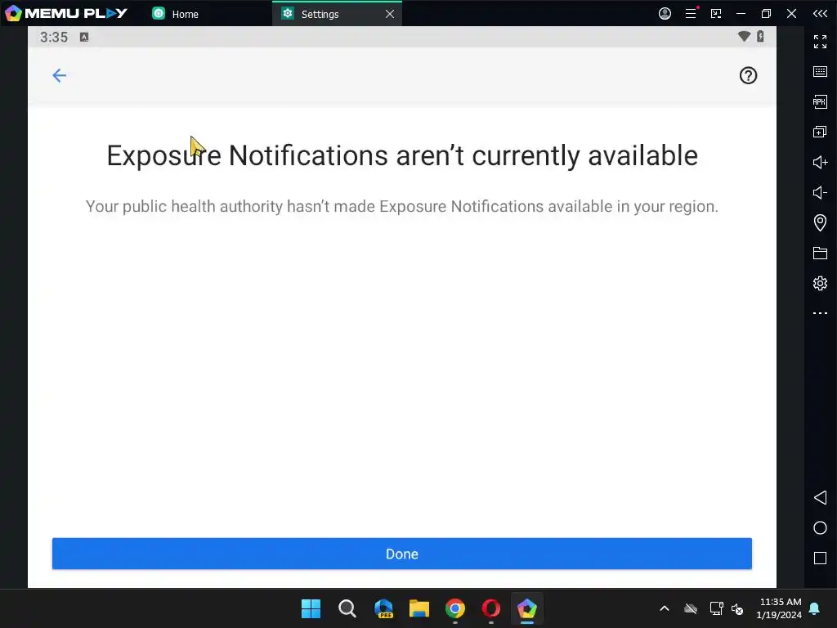Open the multi-instance manager icon
837x628 pixels.
coord(820,132)
